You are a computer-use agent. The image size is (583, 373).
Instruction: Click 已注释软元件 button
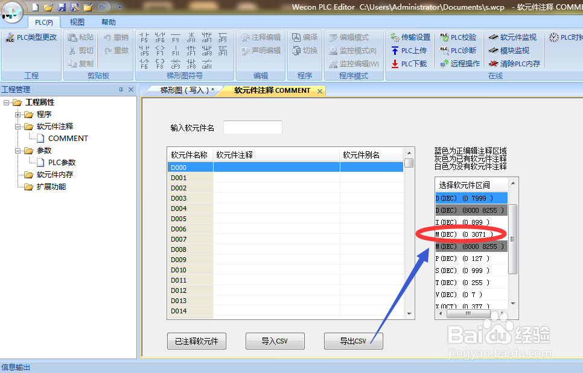click(x=196, y=341)
